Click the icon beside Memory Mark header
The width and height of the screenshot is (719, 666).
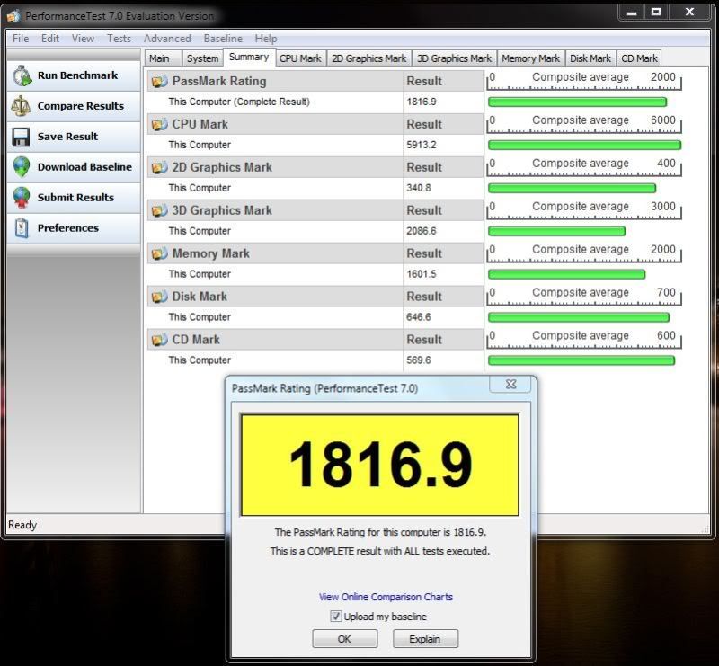(160, 254)
